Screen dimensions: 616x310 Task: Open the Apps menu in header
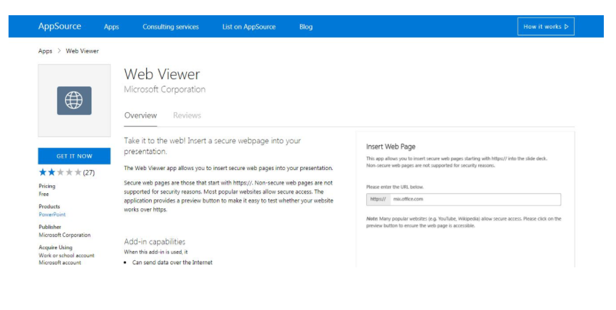click(x=111, y=27)
